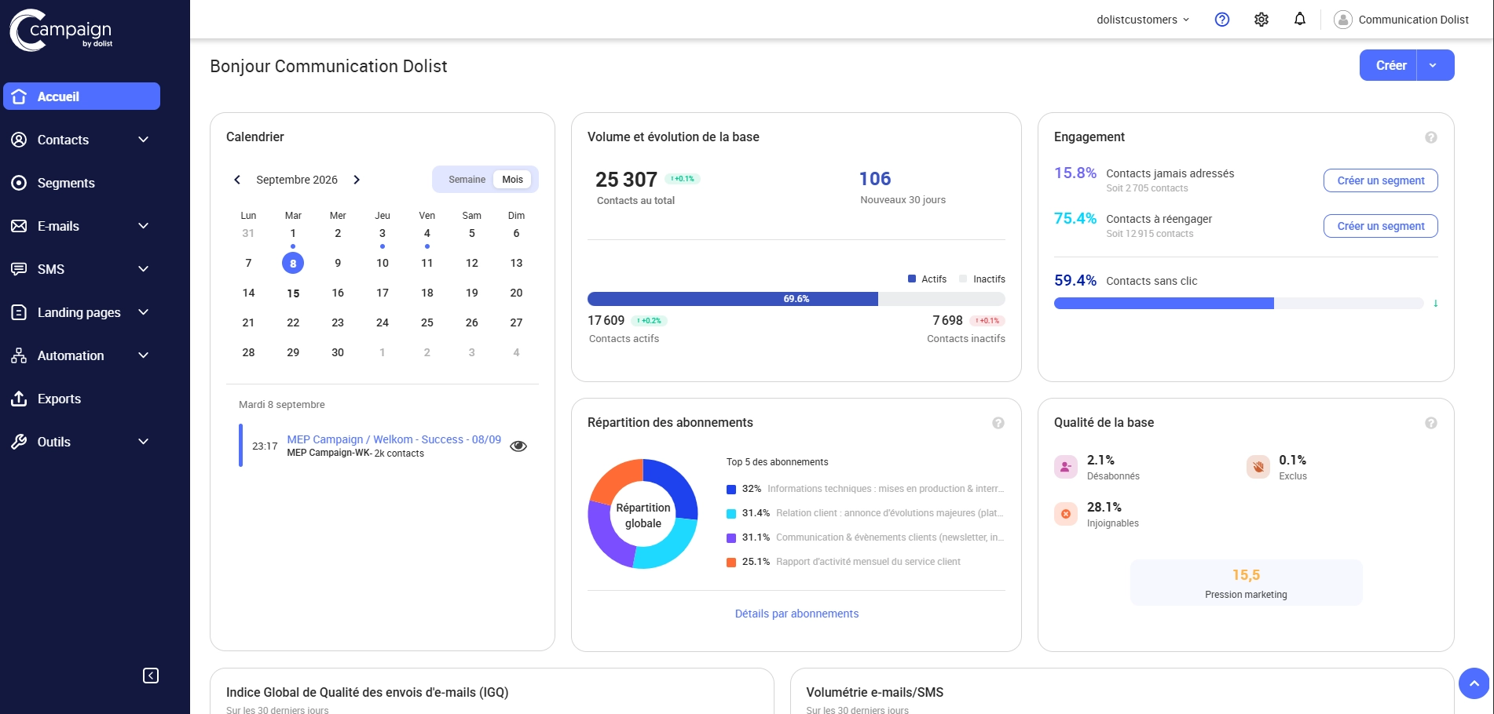Click the back-to-top arrow button
The width and height of the screenshot is (1494, 714).
[x=1474, y=683]
